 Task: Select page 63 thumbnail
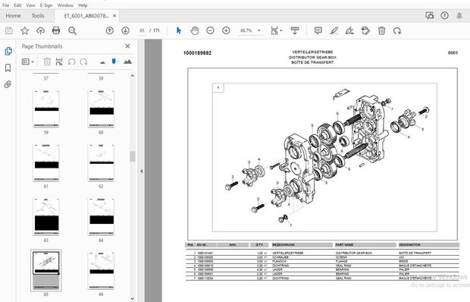tap(45, 216)
